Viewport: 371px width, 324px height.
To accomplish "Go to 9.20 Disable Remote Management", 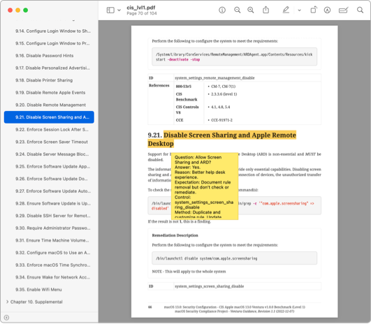I will click(x=50, y=105).
